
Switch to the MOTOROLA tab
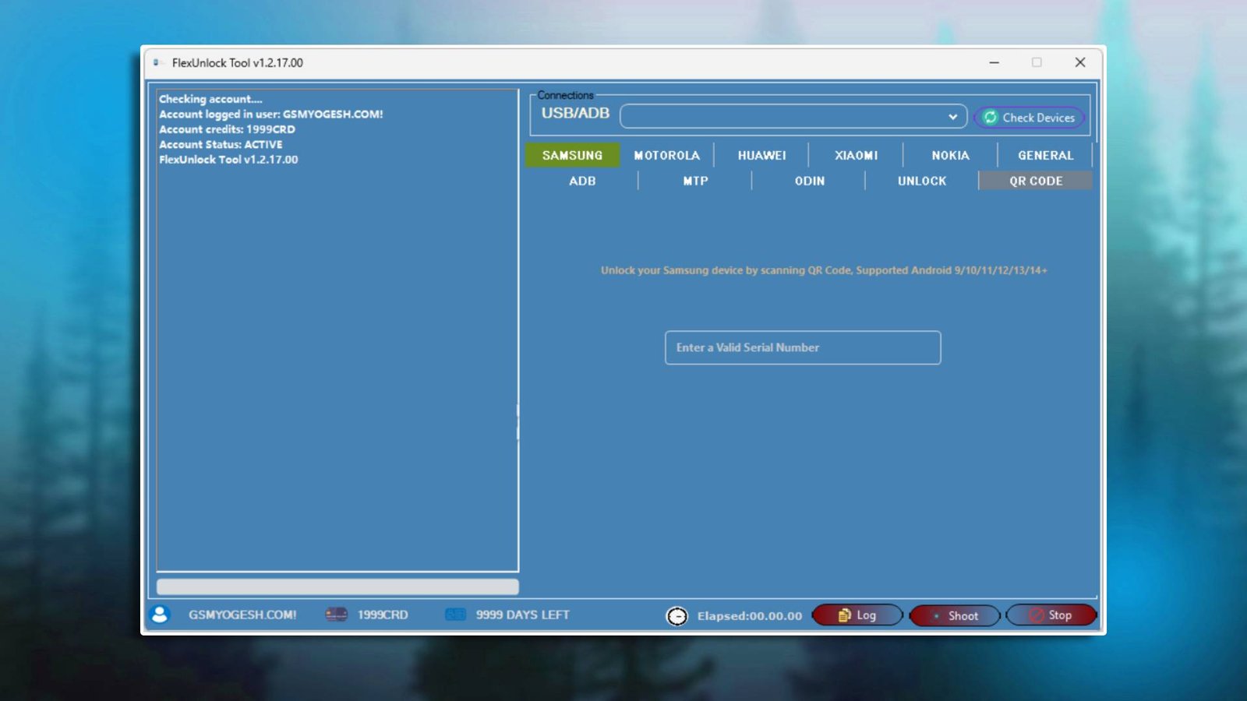pos(666,155)
